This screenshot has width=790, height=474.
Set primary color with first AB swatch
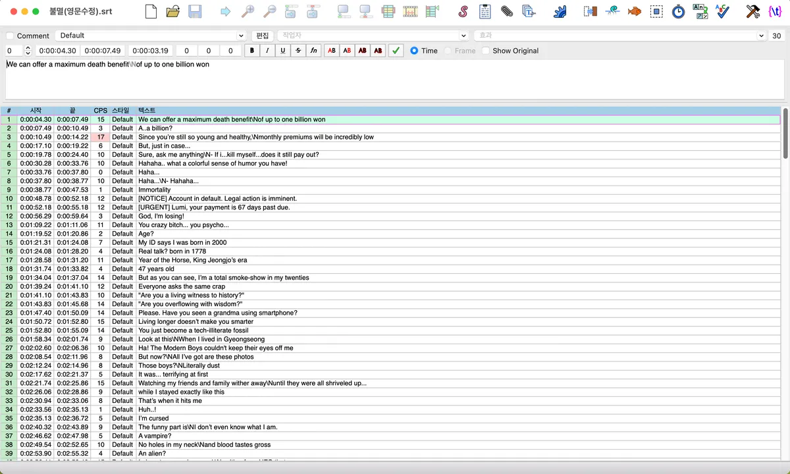click(x=332, y=51)
